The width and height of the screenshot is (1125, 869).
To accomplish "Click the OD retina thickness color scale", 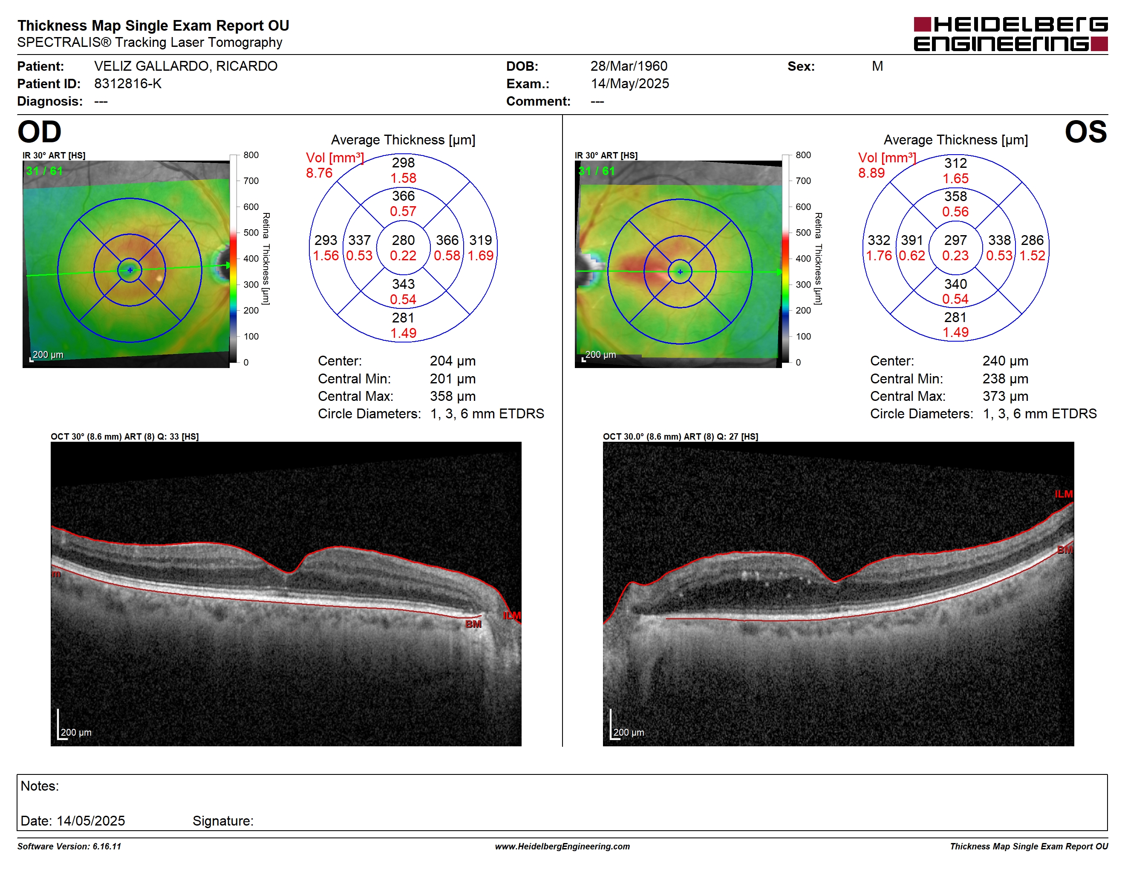I will click(234, 259).
